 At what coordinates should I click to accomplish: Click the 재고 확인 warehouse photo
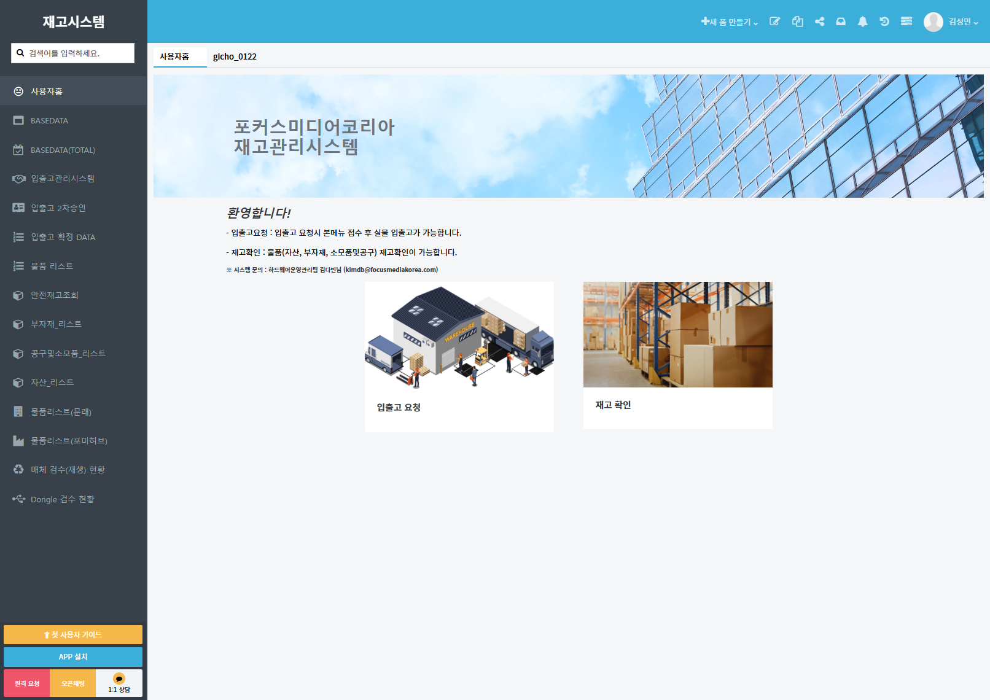678,335
